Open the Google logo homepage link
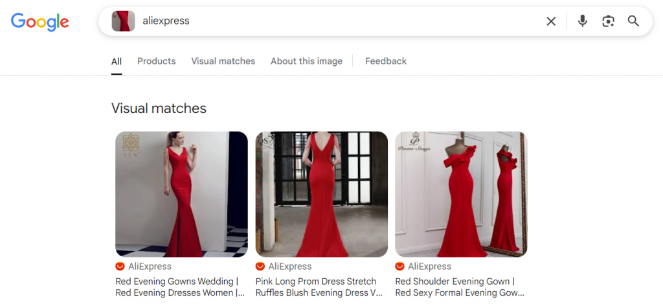Image resolution: width=663 pixels, height=306 pixels. [39, 22]
